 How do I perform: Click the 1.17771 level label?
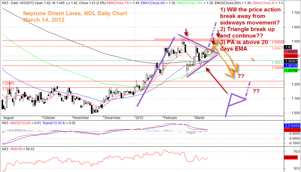tap(8, 89)
